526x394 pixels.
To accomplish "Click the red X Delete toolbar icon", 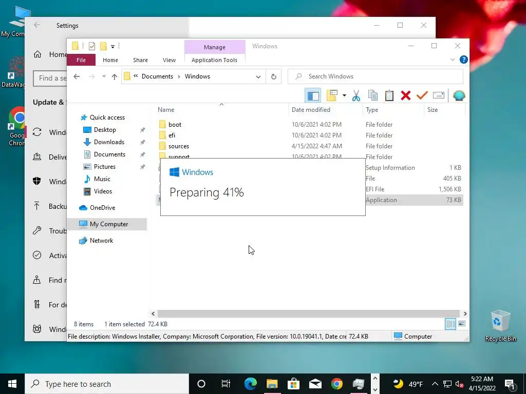I will pos(406,96).
